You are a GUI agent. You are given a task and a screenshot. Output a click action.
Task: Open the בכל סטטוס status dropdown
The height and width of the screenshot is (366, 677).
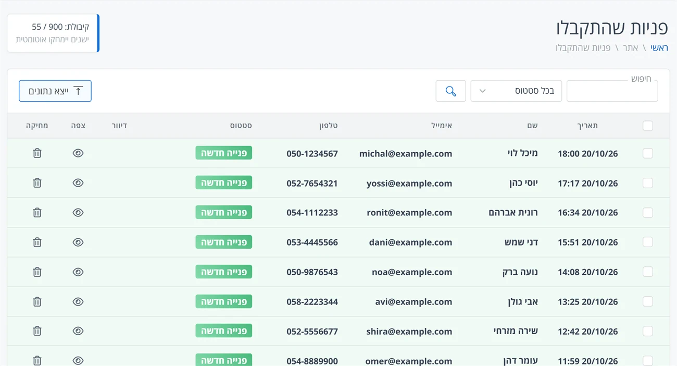point(516,91)
